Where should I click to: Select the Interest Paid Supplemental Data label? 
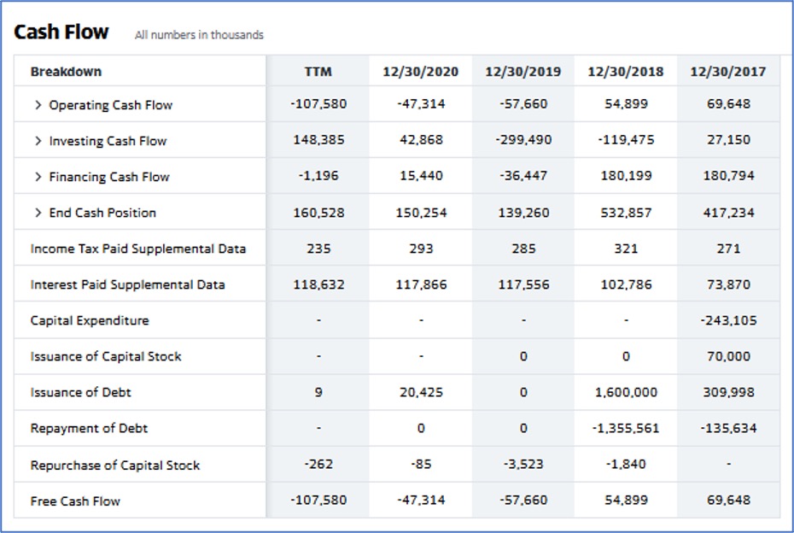click(127, 284)
